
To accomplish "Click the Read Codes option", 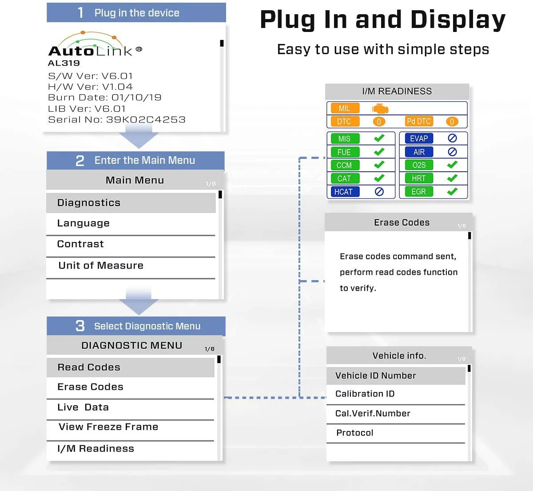I will click(88, 367).
